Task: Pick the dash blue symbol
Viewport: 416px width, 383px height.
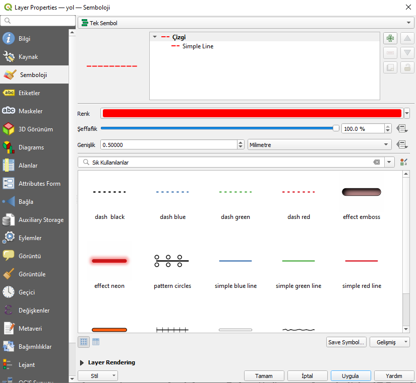Action: pyautogui.click(x=172, y=203)
